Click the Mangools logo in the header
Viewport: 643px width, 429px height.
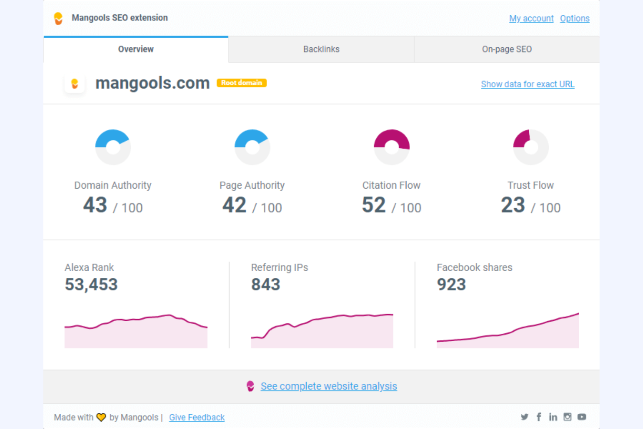click(x=58, y=18)
